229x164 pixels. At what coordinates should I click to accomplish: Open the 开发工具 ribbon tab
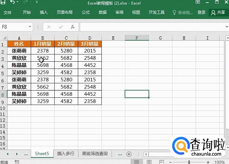(157, 12)
